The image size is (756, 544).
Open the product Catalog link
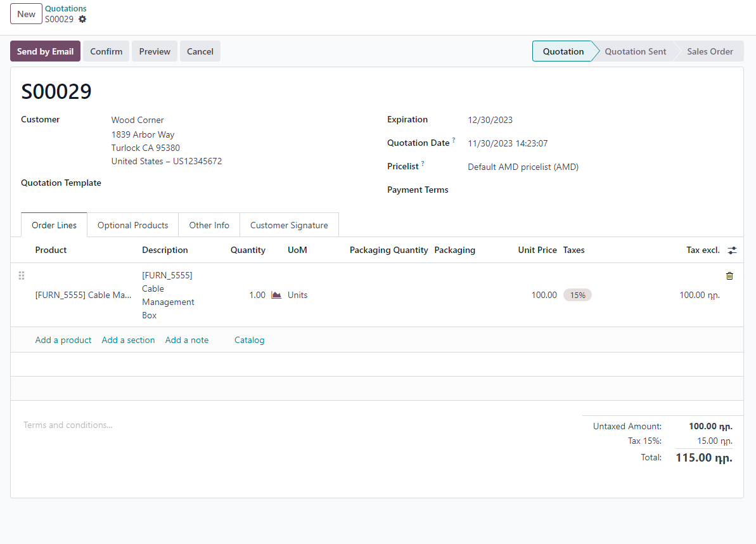click(x=249, y=340)
